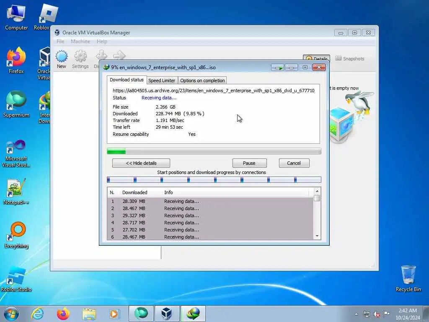Click the network tray icon
This screenshot has width=429, height=322.
tap(366, 314)
